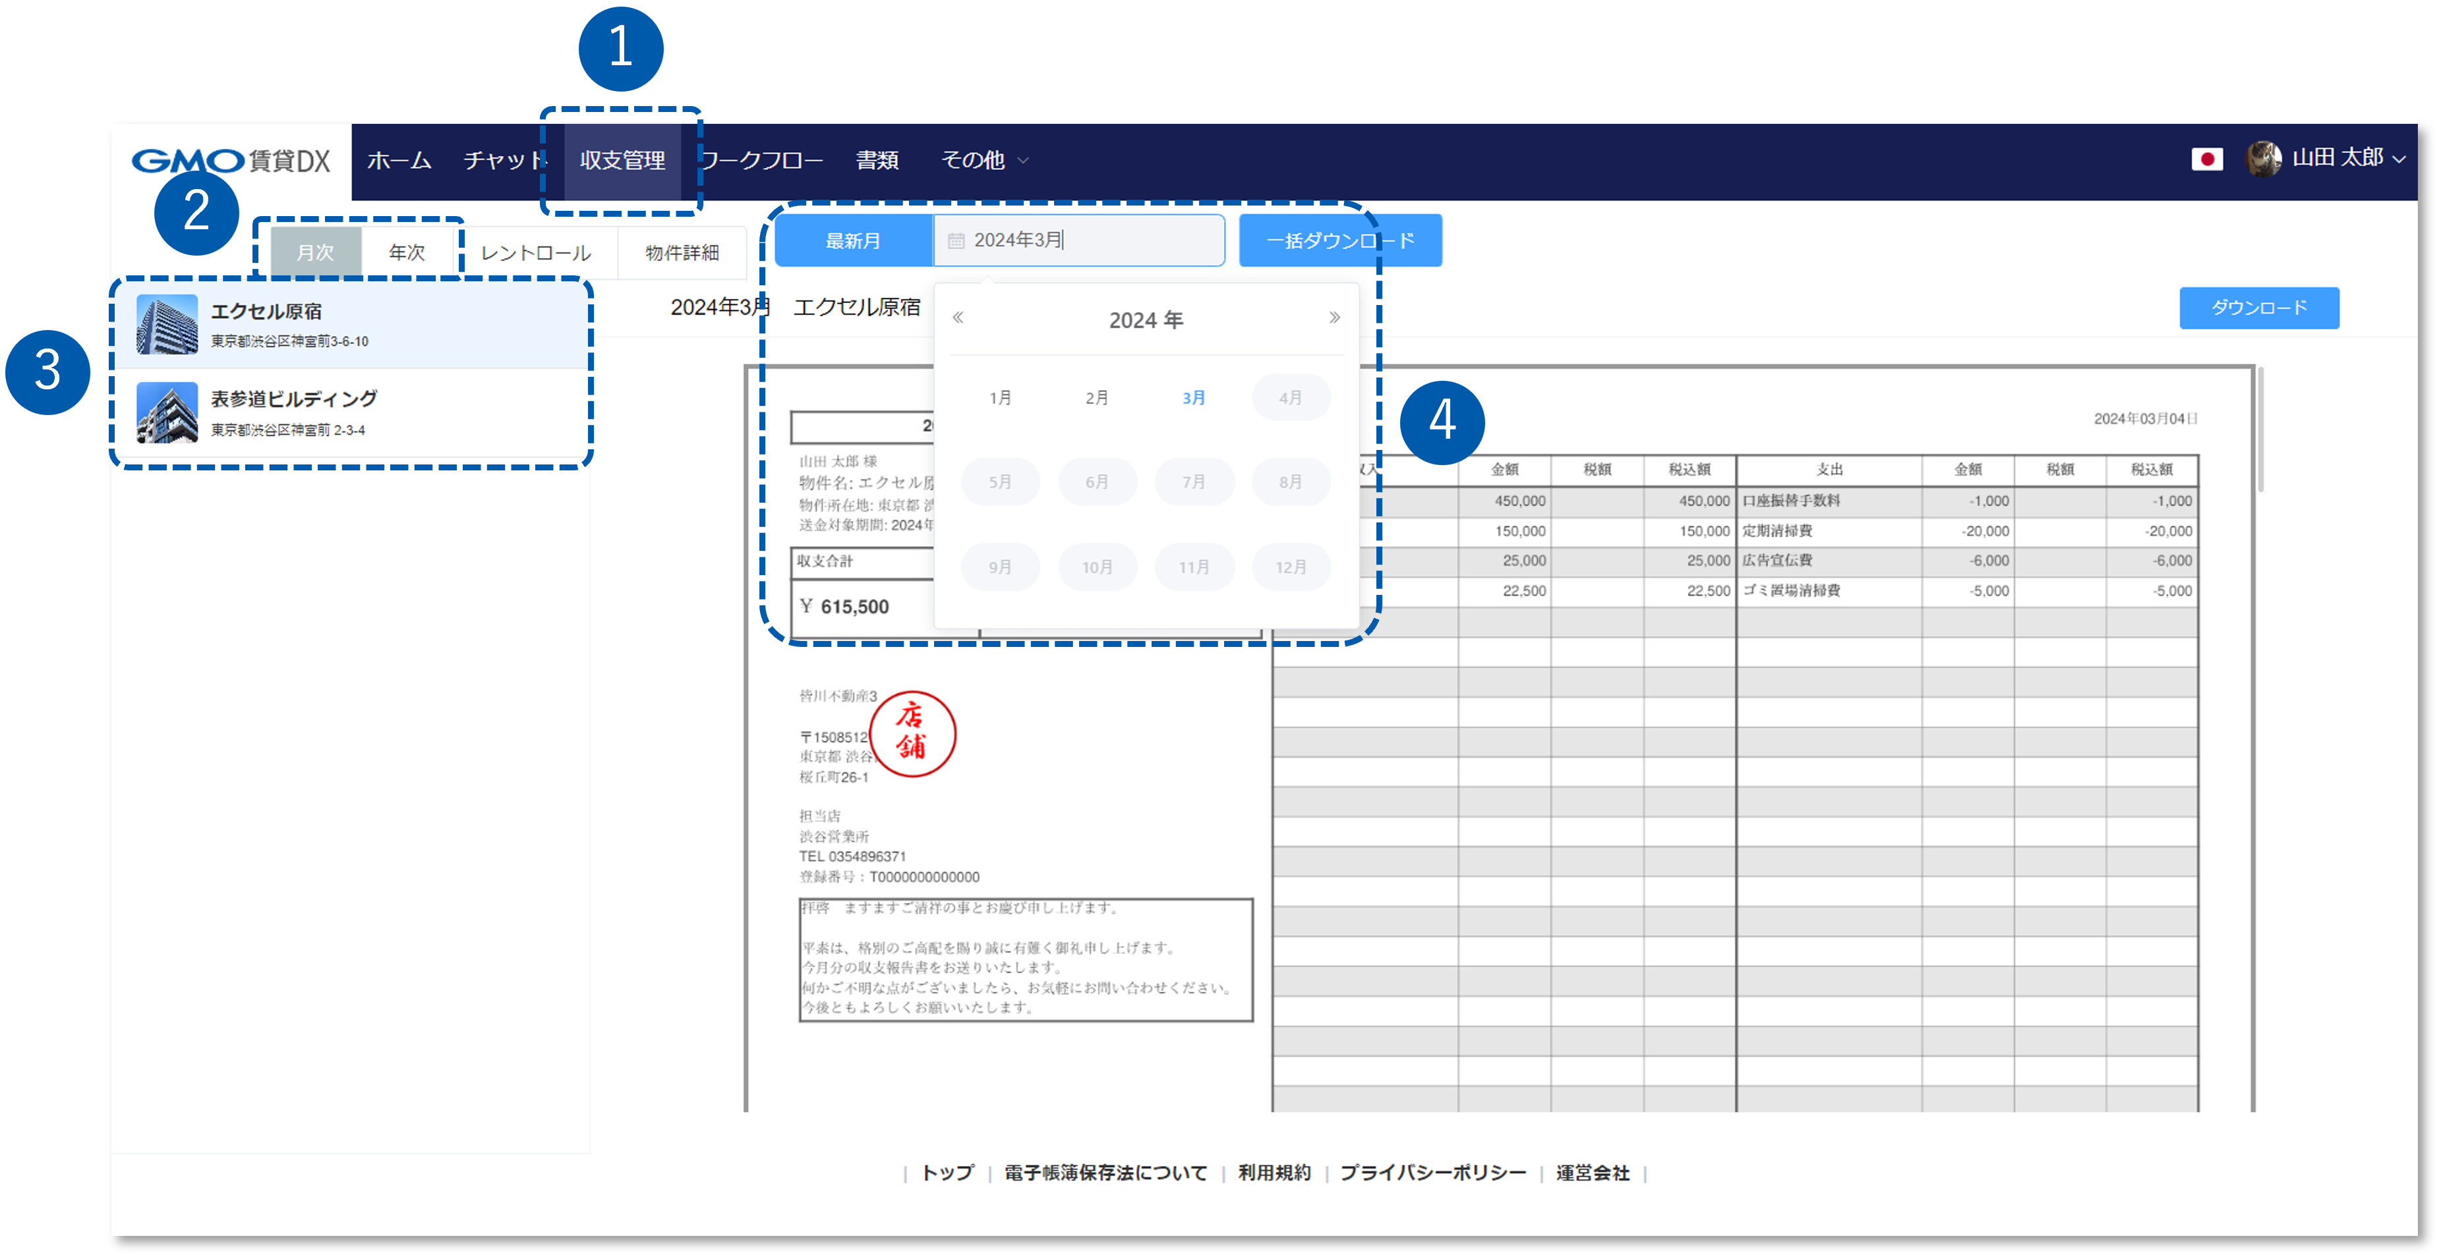Open the 収支管理 menu item
Screen dimensions: 2437x1255
pos(622,161)
